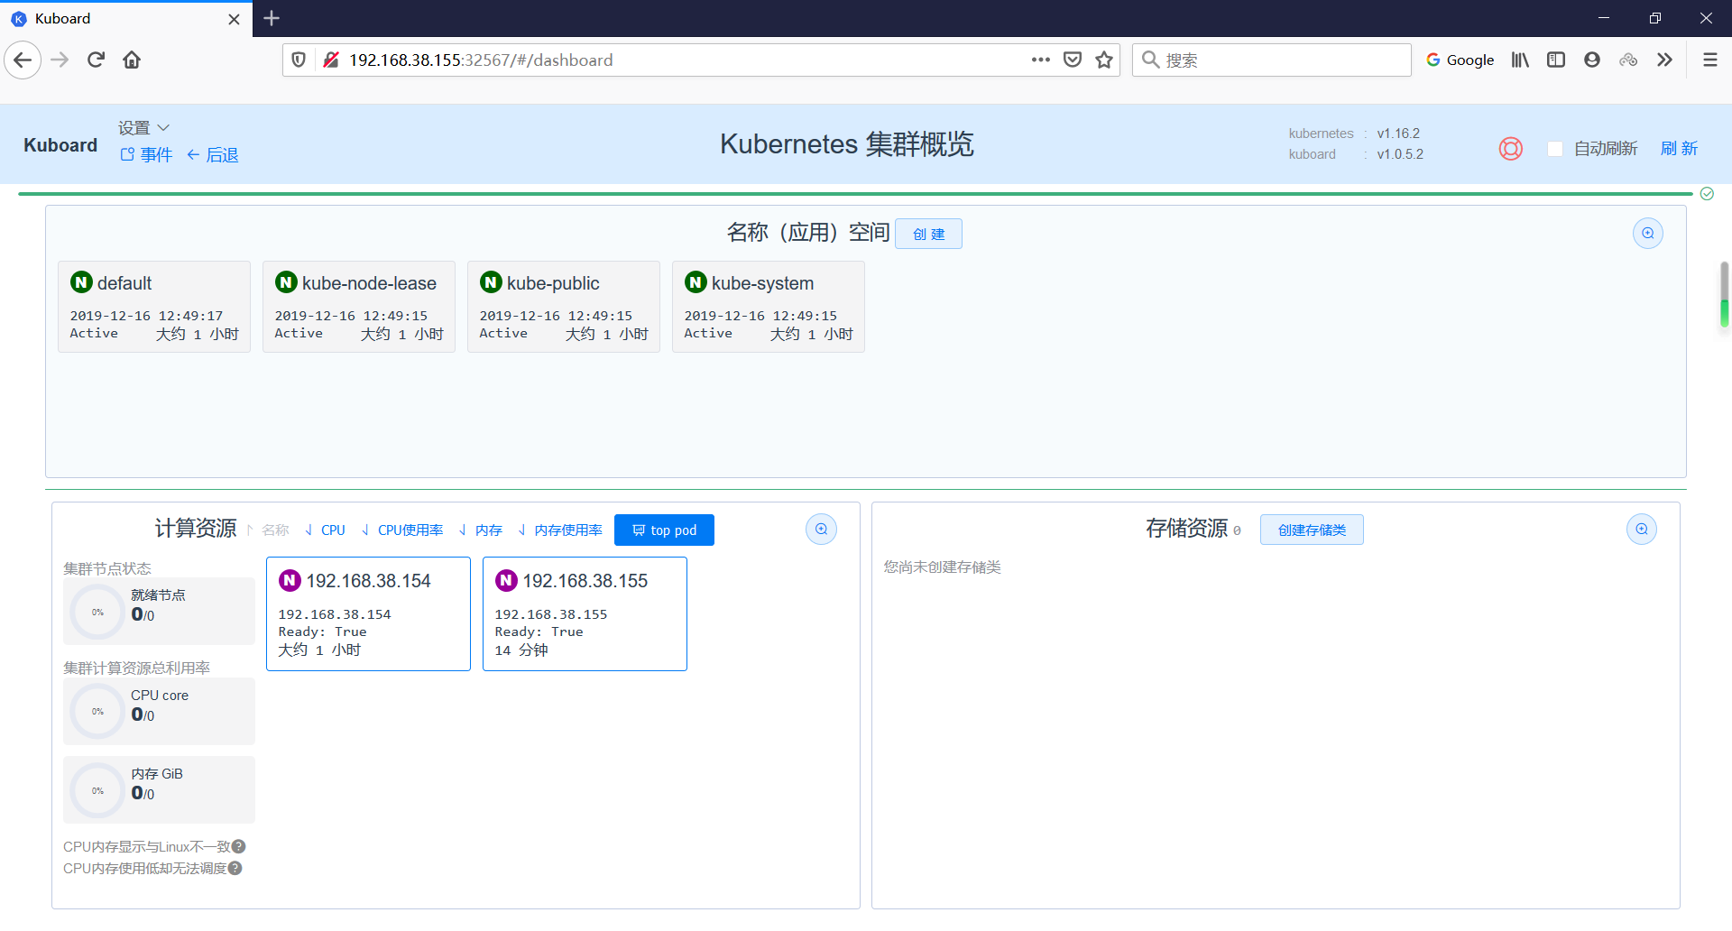Screen dimensions: 1732x931
Task: Sort nodes by CPU
Action: (x=326, y=530)
